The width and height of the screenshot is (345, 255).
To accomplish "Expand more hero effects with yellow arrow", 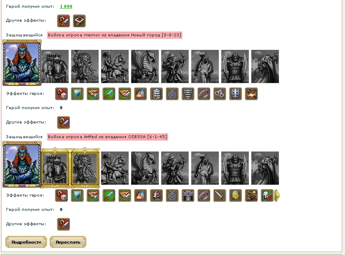I will 277,195.
